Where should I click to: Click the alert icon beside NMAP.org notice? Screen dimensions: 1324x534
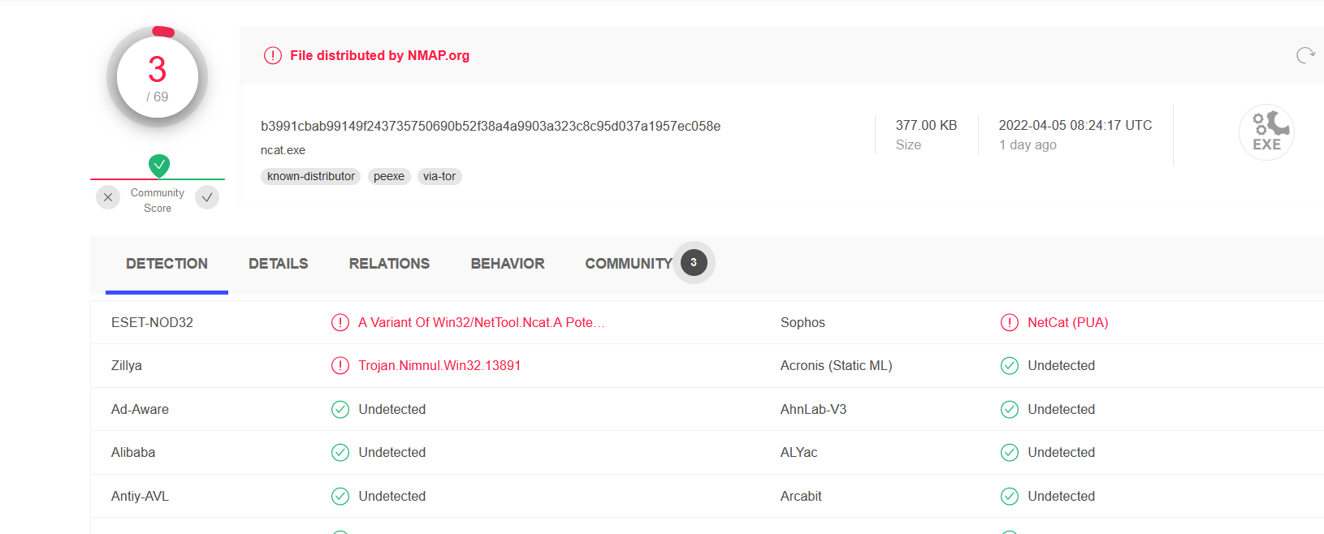coord(272,55)
